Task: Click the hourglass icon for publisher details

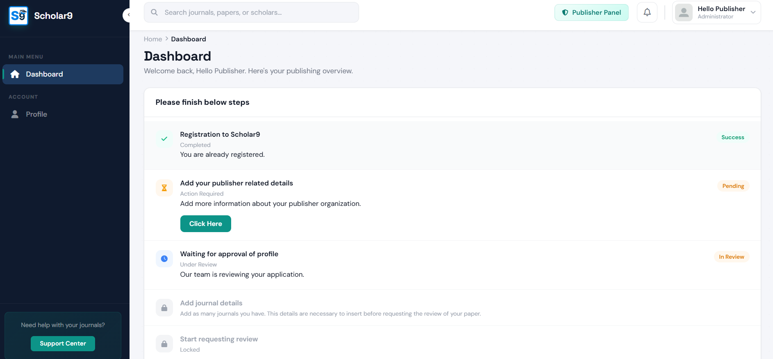Action: [164, 188]
